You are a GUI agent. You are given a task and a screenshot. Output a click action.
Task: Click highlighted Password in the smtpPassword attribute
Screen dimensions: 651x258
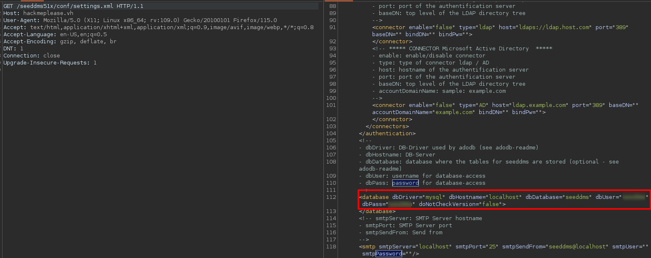pyautogui.click(x=388, y=254)
